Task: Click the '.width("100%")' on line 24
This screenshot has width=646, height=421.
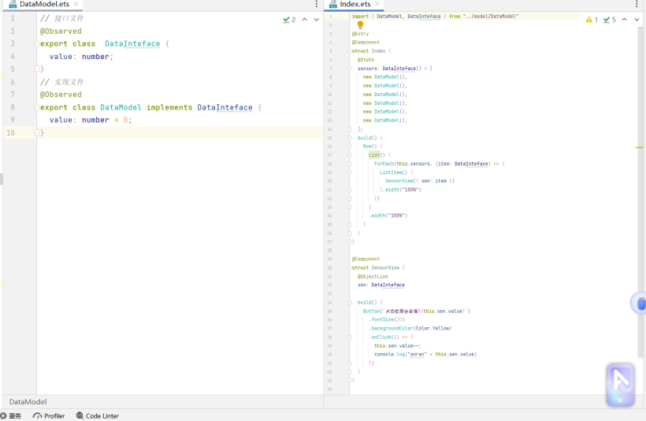Action: click(388, 216)
